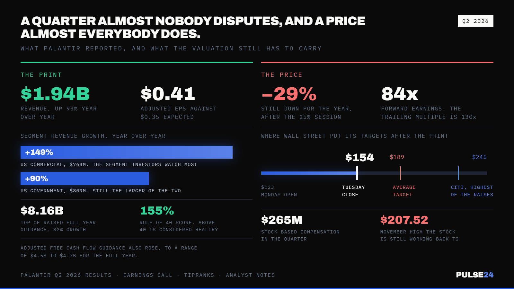The image size is (514, 289).
Task: Click the $8.16B guidance figure
Action: pyautogui.click(x=42, y=211)
